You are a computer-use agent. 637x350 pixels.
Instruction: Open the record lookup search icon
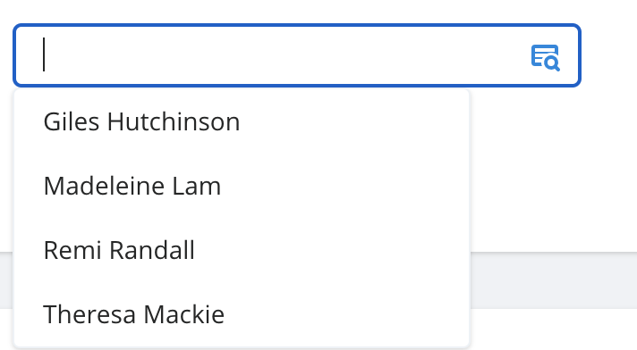click(x=545, y=58)
